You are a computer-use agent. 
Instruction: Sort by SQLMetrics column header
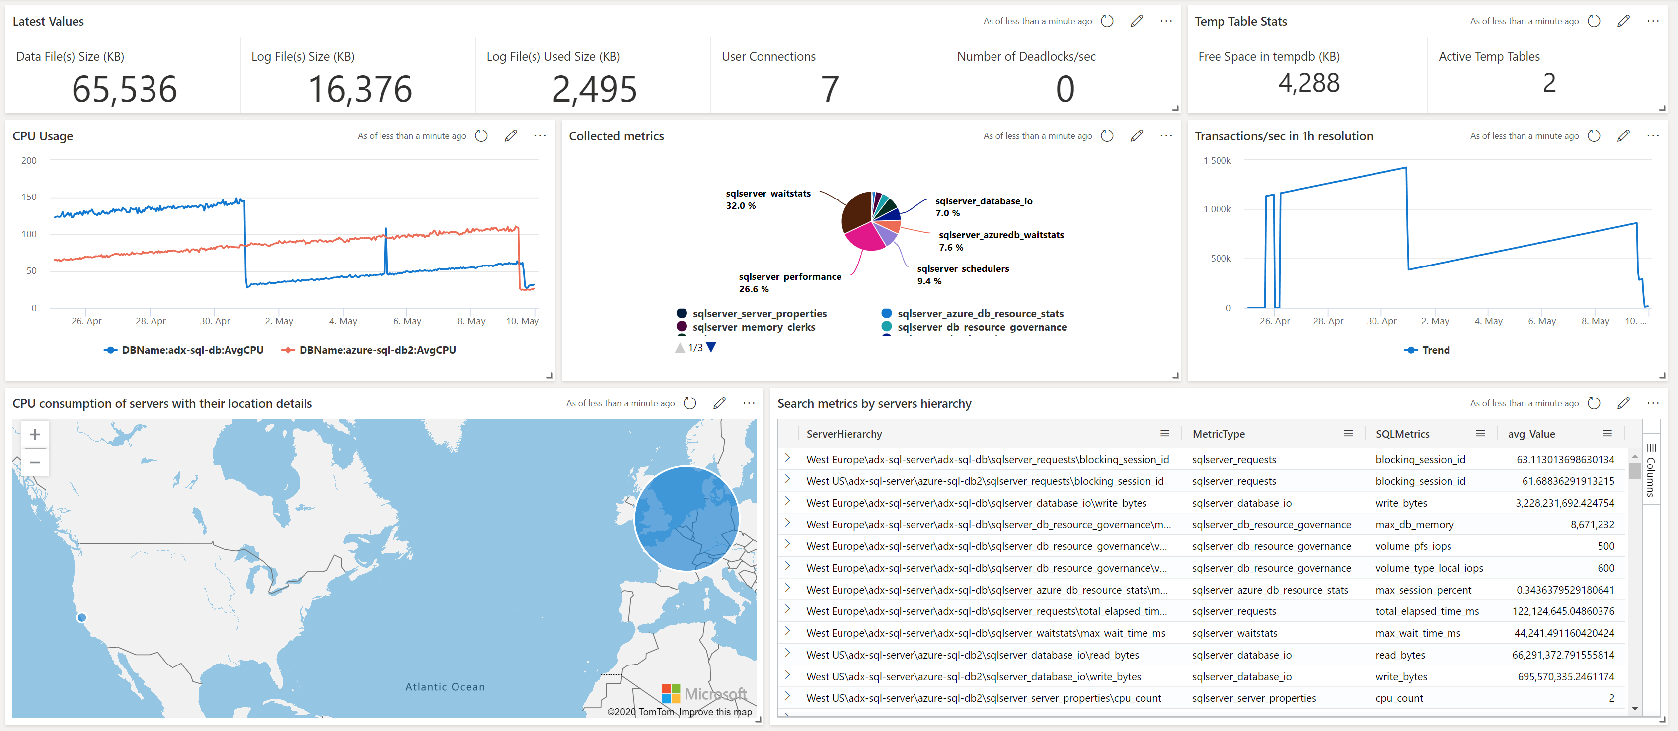[1402, 434]
